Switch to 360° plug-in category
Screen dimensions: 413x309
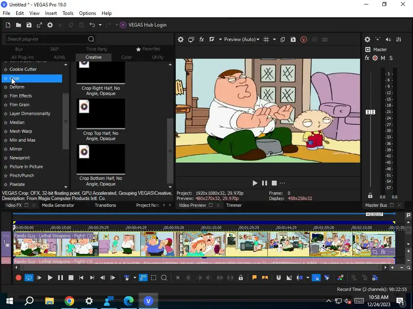[54, 49]
